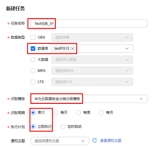
Task: Select the 单次 radio button
Action: click(x=33, y=113)
